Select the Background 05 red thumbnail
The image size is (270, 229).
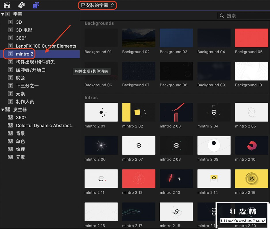[252, 38]
